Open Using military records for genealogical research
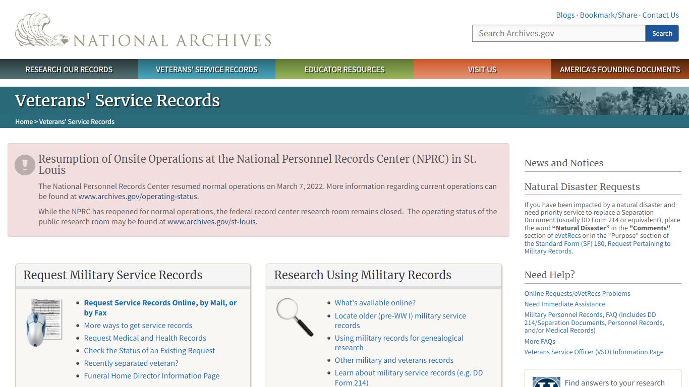689x387 pixels. click(399, 343)
